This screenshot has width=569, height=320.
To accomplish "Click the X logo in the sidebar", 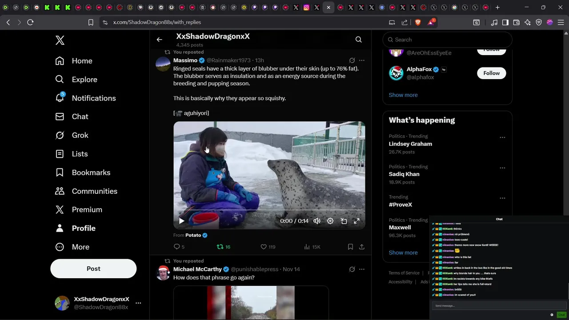I will [x=60, y=40].
